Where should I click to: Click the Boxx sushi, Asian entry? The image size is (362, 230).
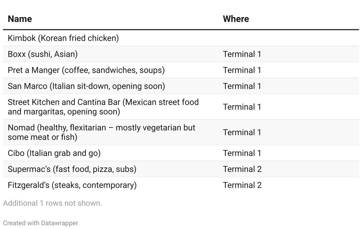click(x=43, y=54)
